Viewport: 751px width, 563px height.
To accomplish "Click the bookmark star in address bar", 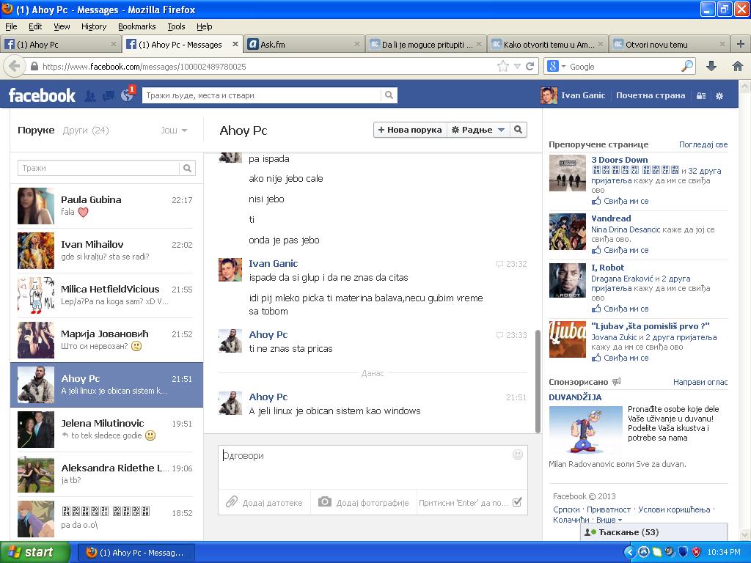I will (502, 66).
